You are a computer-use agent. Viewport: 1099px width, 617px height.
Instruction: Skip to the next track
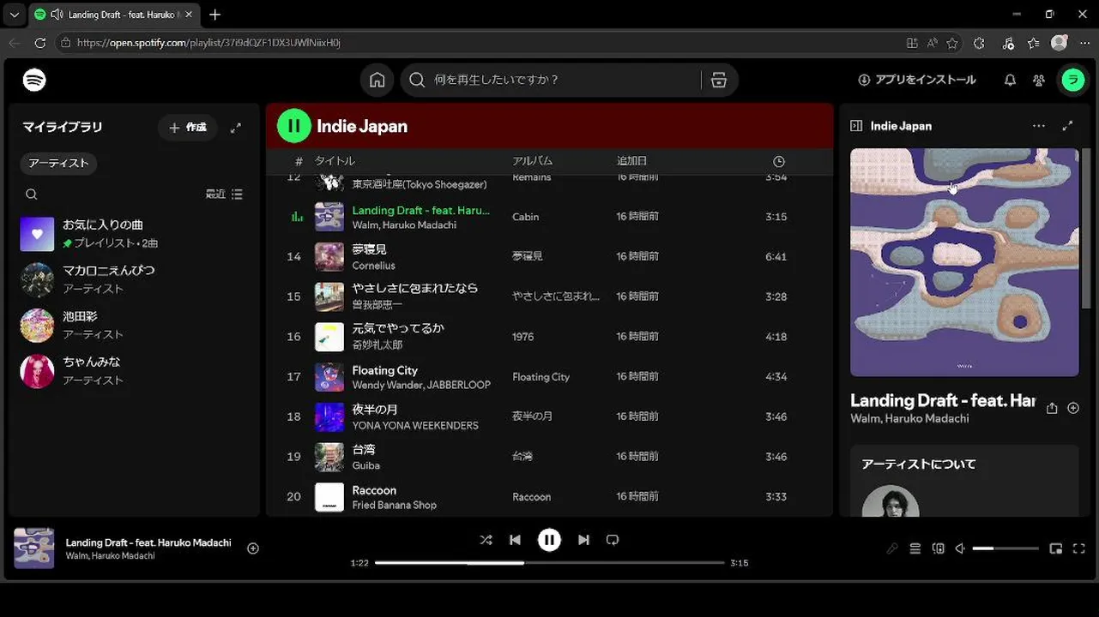pyautogui.click(x=583, y=540)
